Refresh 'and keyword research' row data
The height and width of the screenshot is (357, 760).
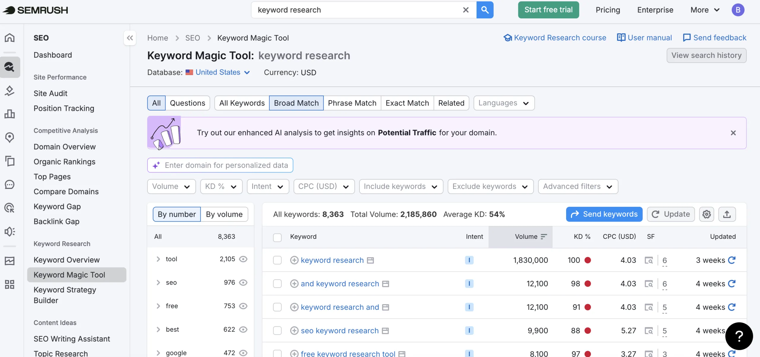coord(731,284)
